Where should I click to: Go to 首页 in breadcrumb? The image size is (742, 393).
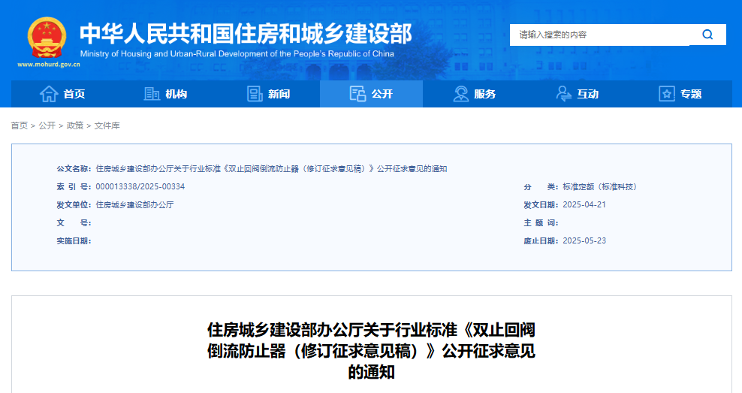coord(20,125)
